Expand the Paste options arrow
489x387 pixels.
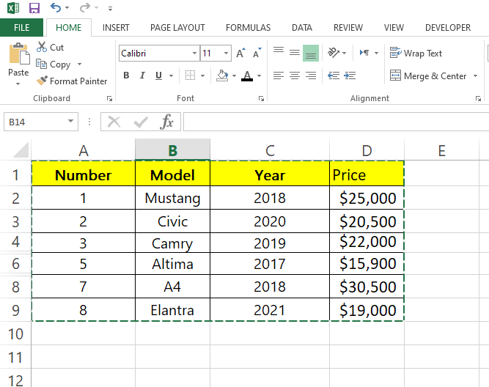click(18, 84)
